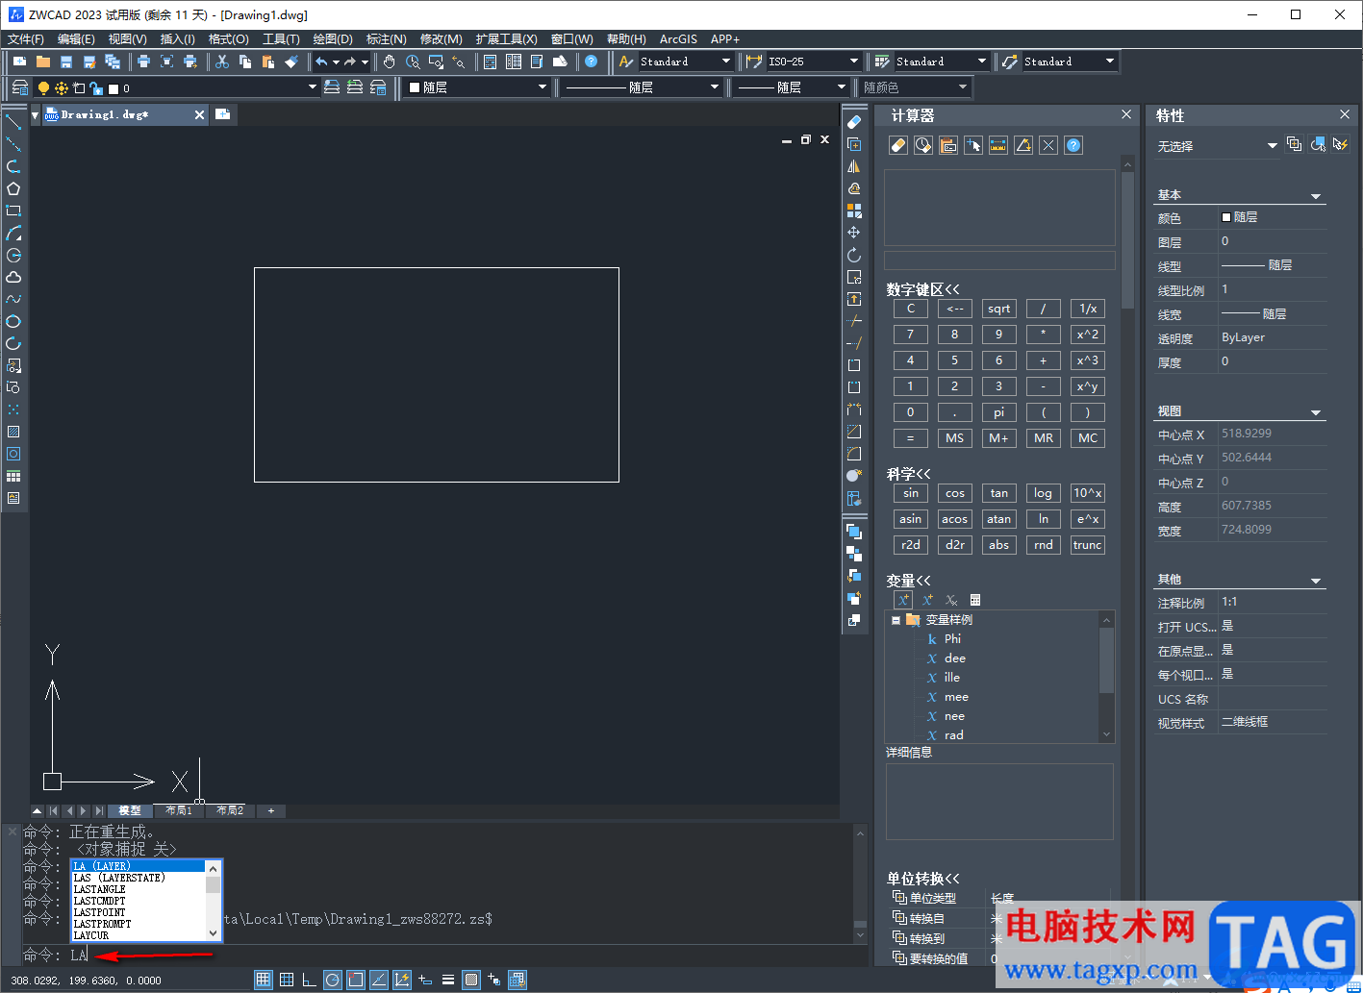This screenshot has width=1363, height=993.
Task: Click the Mirror tool in modify toolbar
Action: [x=854, y=166]
